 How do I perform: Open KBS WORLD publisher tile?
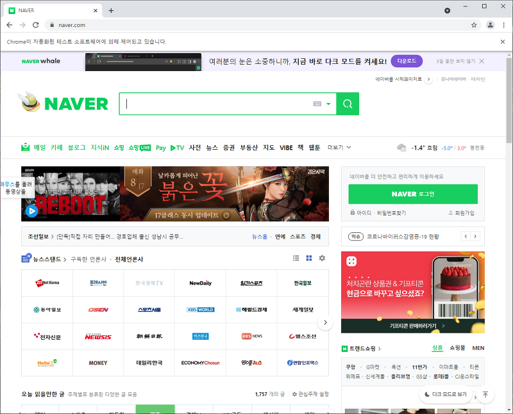[201, 310]
